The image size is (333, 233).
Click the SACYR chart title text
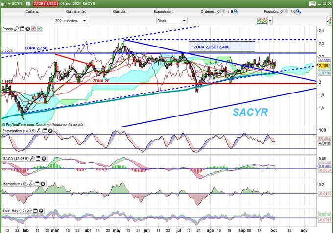[x=250, y=112]
